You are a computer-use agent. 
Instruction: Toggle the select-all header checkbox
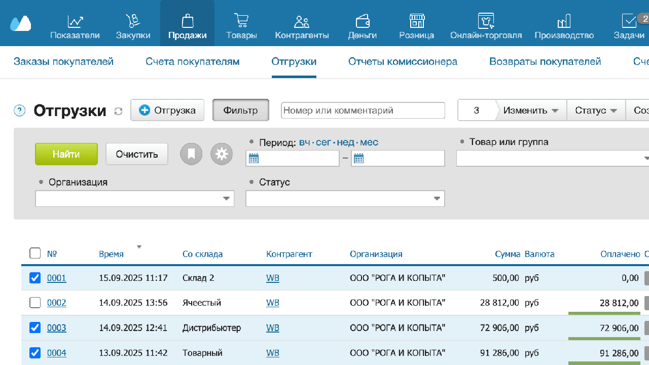click(35, 253)
